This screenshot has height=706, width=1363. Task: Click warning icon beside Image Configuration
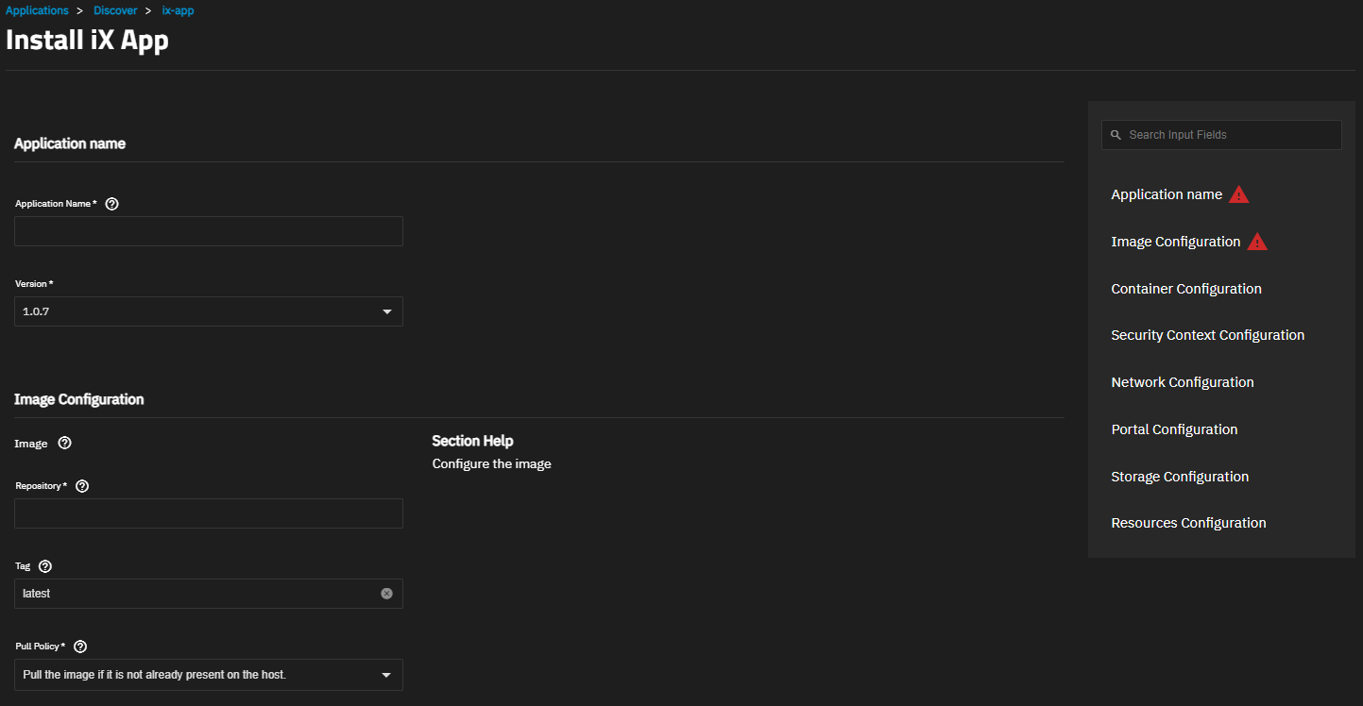pos(1256,242)
